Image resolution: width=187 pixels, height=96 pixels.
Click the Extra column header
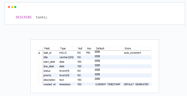coord(137,49)
